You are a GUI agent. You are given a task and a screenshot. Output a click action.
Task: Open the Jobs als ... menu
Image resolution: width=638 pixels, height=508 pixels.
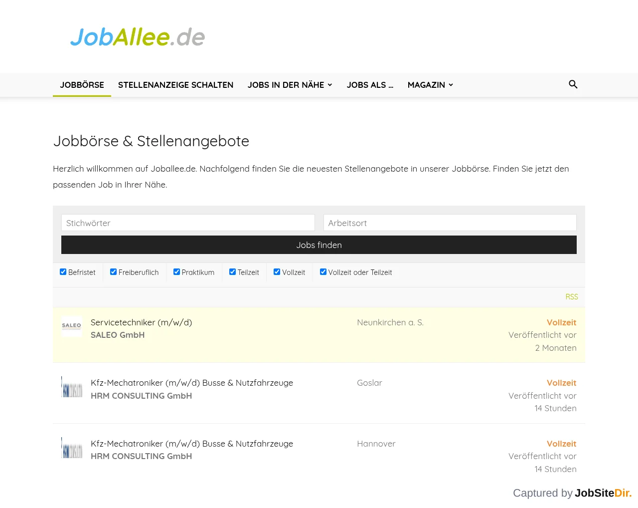coord(370,85)
